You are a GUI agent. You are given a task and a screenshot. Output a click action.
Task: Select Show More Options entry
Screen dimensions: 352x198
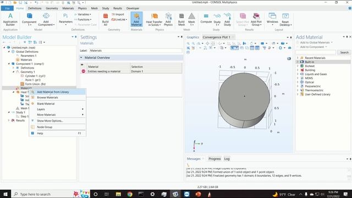(x=57, y=121)
